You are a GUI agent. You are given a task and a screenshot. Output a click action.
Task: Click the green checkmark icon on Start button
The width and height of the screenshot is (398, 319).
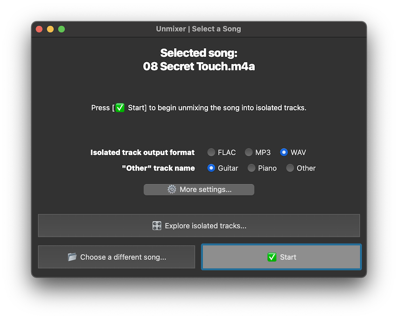click(x=272, y=257)
